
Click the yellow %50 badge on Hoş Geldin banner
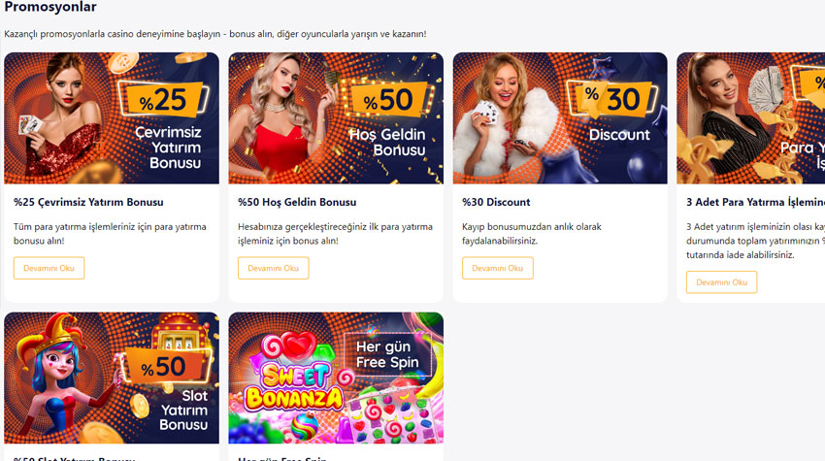click(x=388, y=99)
